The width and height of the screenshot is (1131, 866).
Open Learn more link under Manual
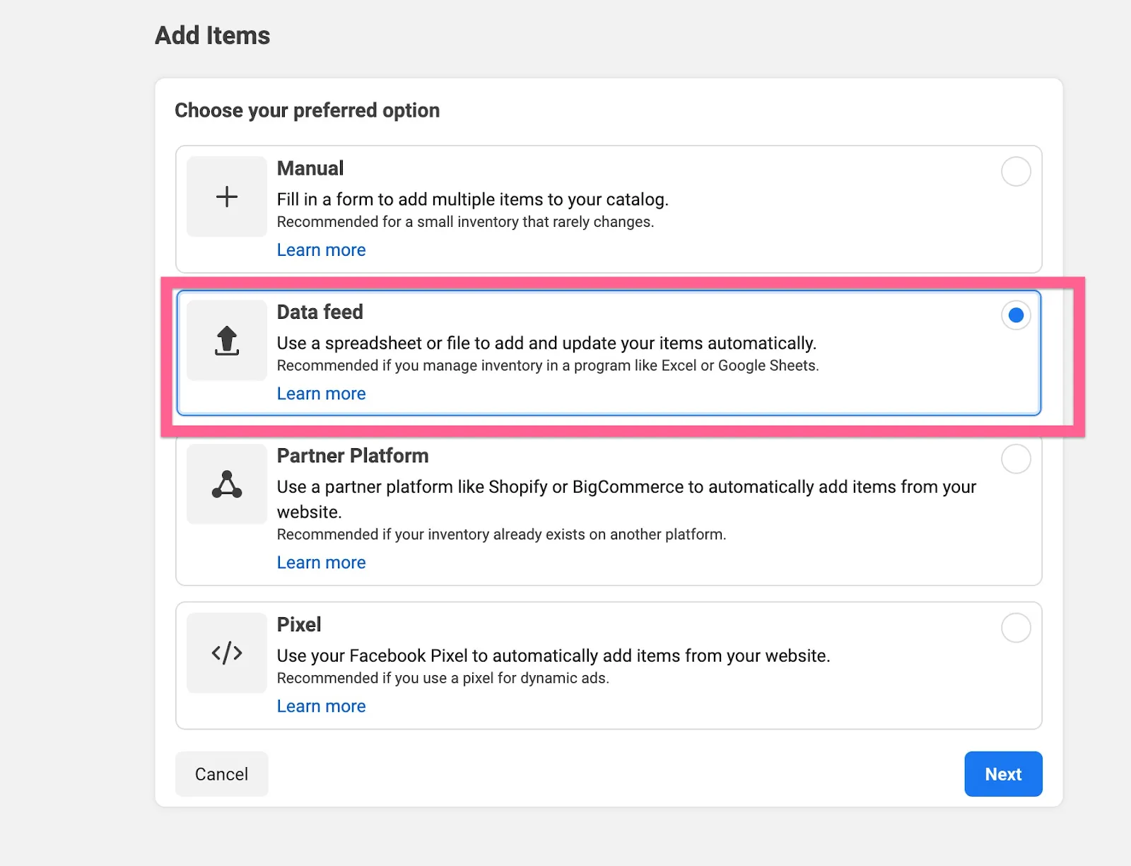[x=321, y=250]
